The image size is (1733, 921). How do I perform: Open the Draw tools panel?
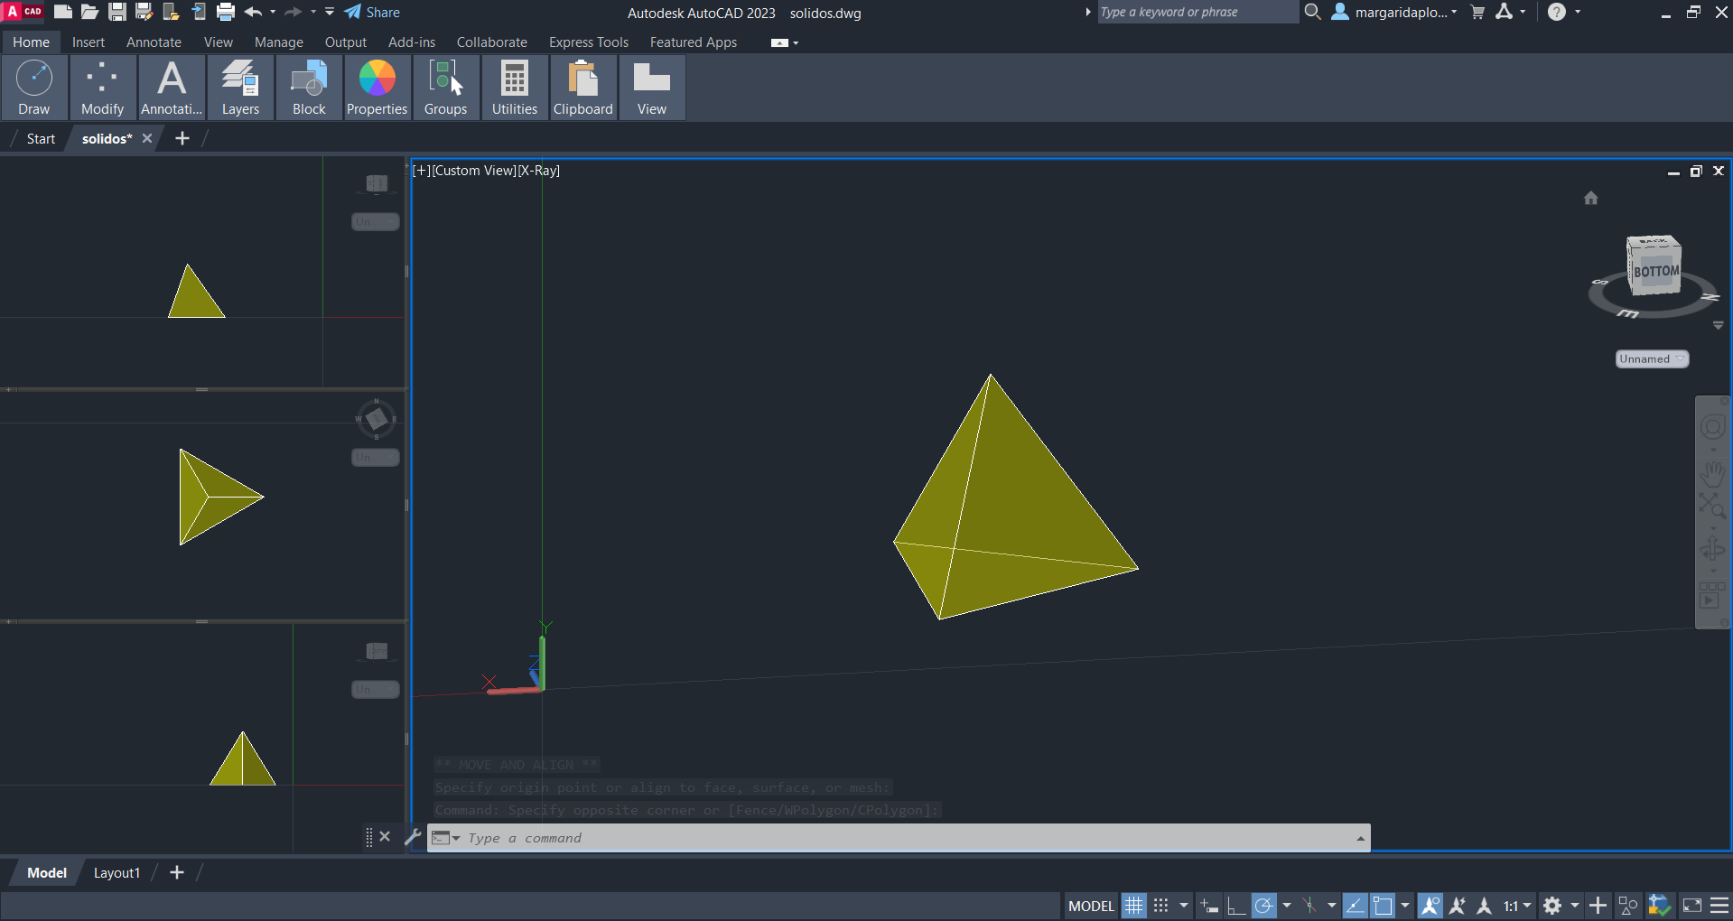tap(34, 88)
